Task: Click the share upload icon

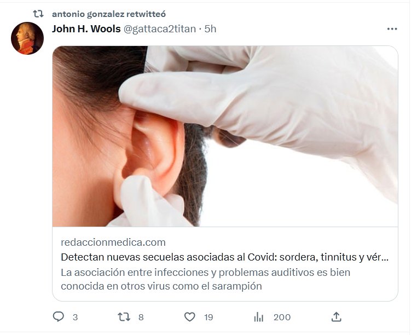Action: pyautogui.click(x=337, y=317)
